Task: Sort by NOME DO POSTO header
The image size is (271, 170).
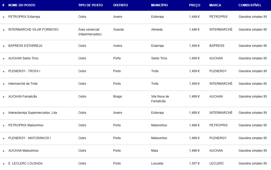Action: [22, 5]
